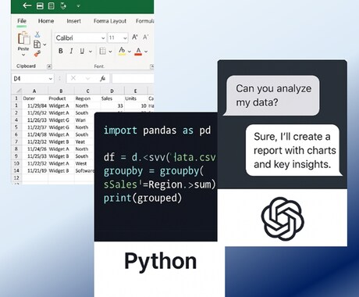
Task: Click the Decrease Font Size icon
Action: 145,38
